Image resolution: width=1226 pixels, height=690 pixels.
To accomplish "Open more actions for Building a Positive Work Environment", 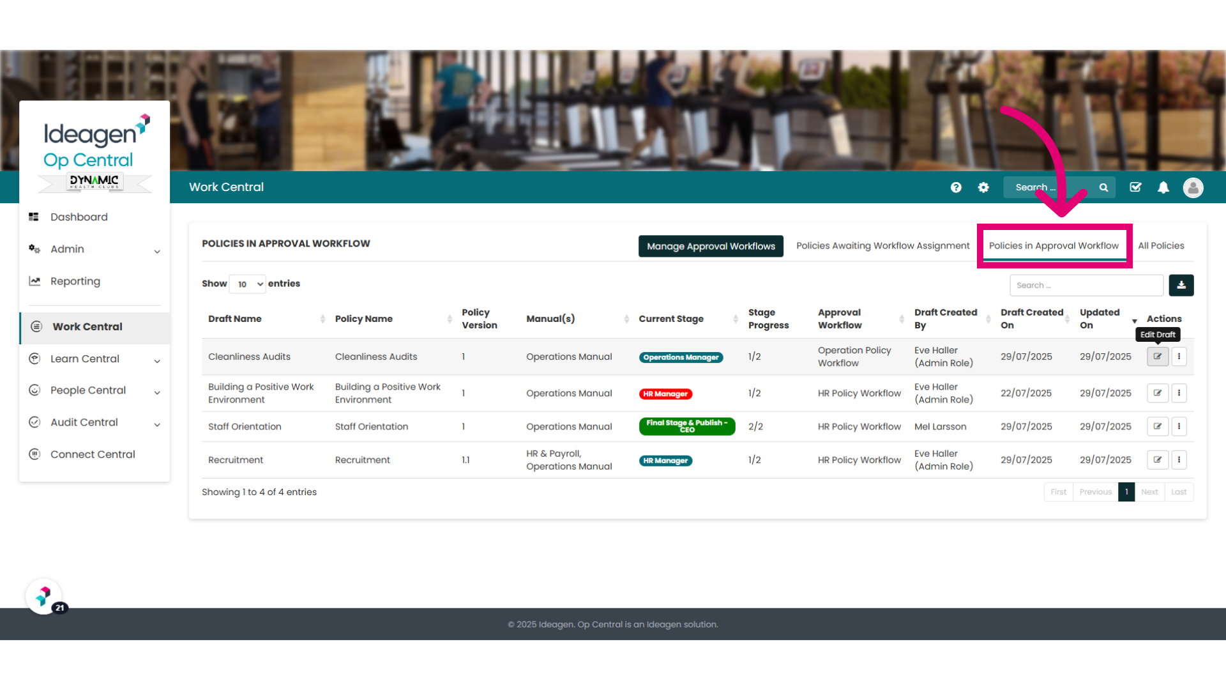I will tap(1179, 393).
